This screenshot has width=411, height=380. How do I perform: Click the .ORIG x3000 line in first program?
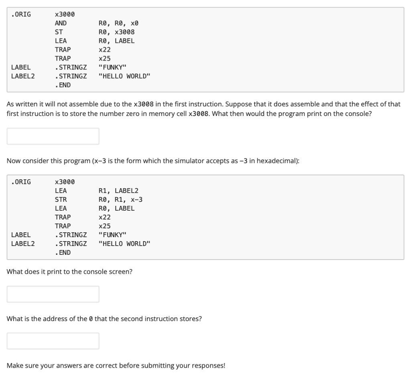(x=44, y=14)
